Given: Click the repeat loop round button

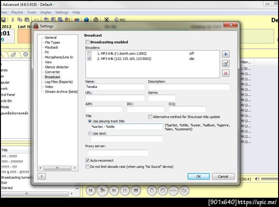Looking at the screenshot, I should click(x=152, y=191).
